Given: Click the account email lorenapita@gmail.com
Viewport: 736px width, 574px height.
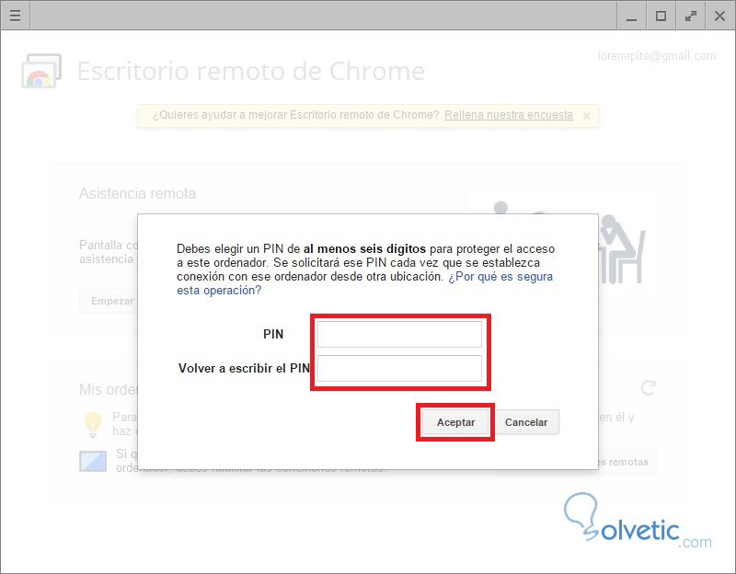Looking at the screenshot, I should 657,56.
